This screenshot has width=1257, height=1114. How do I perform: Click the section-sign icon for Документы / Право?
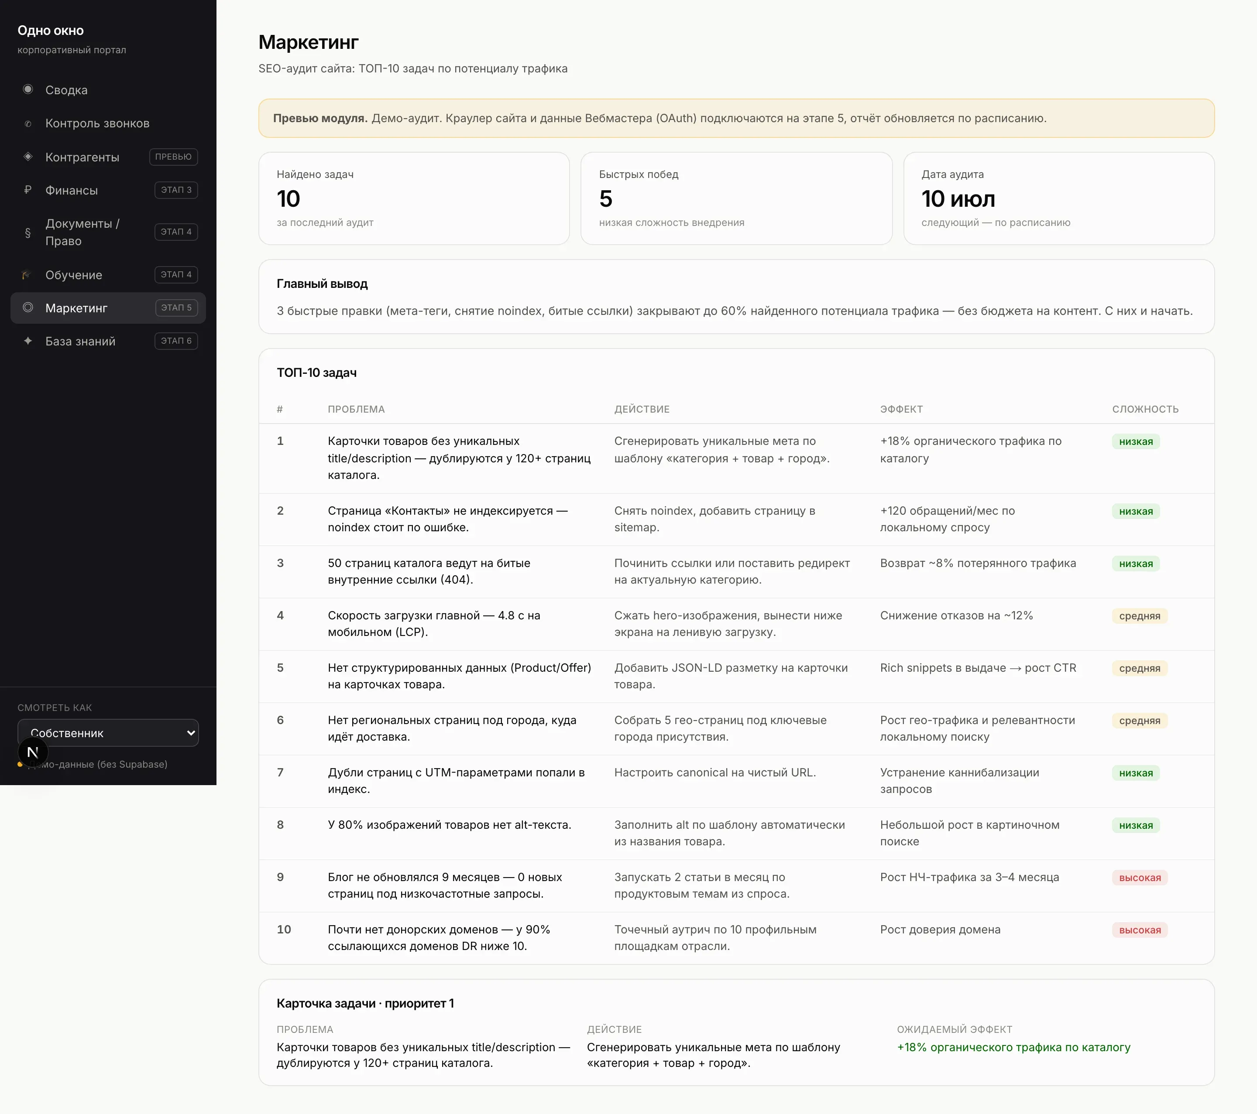pyautogui.click(x=27, y=232)
